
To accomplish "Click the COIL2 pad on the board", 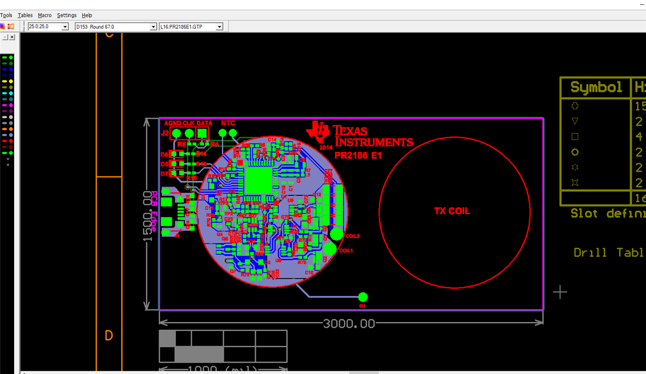I will tap(337, 234).
